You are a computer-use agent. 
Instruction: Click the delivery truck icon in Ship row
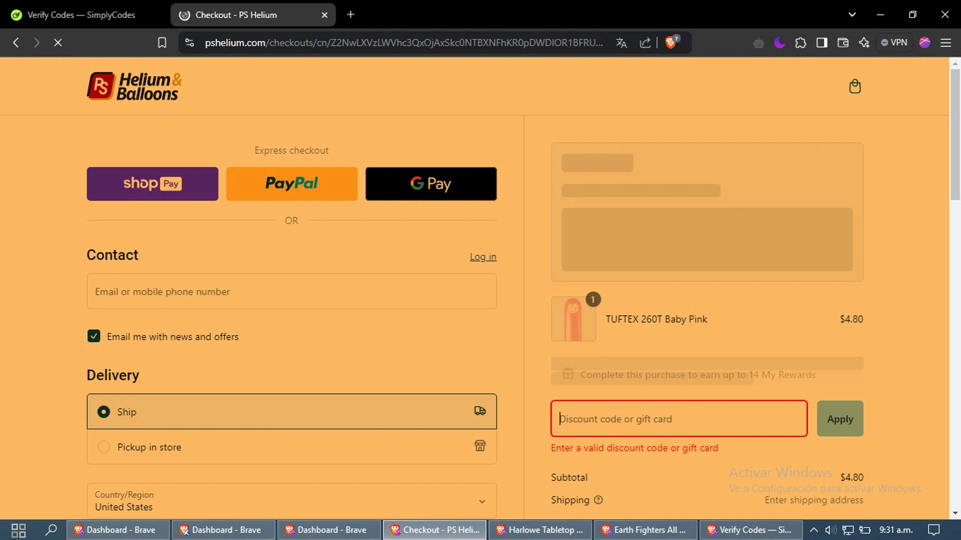click(480, 411)
